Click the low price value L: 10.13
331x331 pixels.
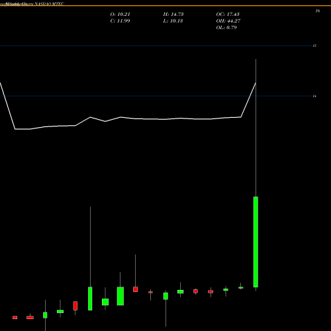click(173, 21)
